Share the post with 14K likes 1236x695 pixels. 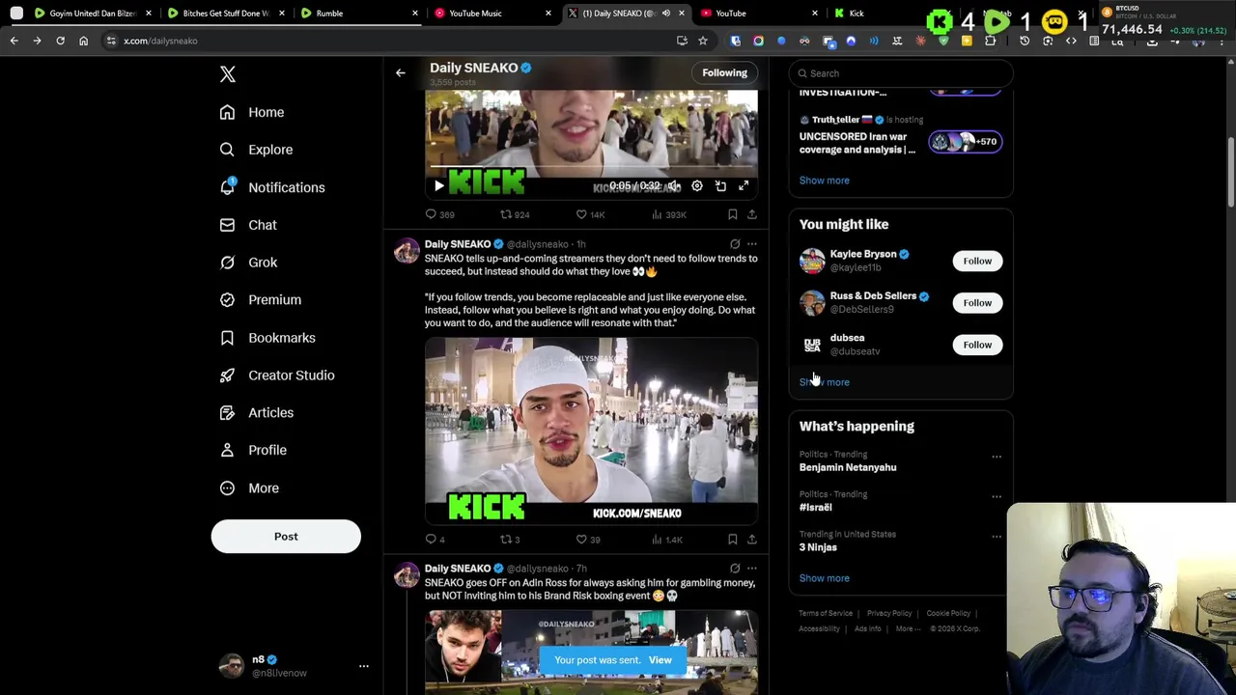click(752, 214)
